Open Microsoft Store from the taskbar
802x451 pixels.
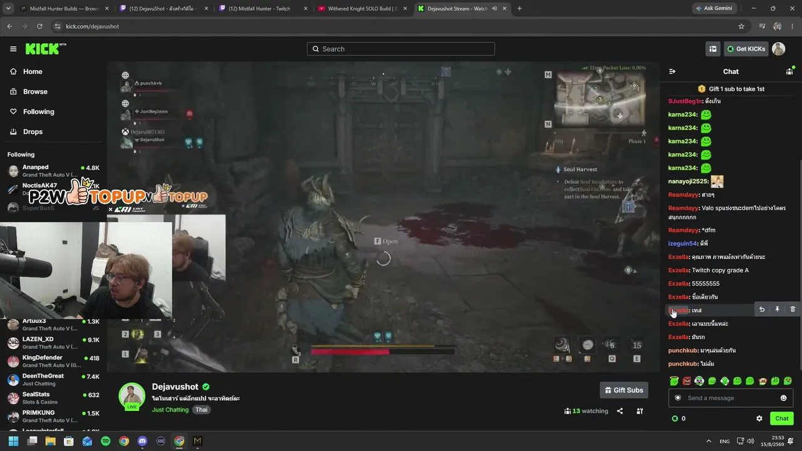point(69,441)
